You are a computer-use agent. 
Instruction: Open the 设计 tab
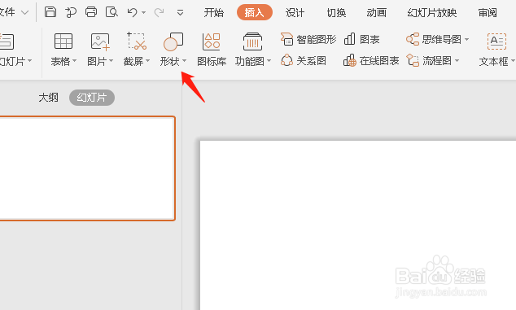point(295,12)
